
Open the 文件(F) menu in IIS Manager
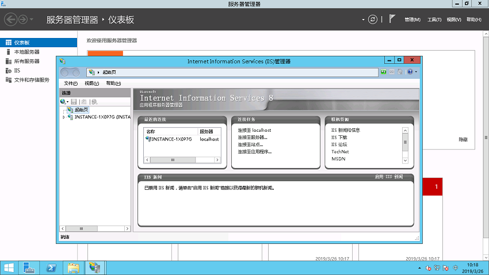(x=71, y=83)
